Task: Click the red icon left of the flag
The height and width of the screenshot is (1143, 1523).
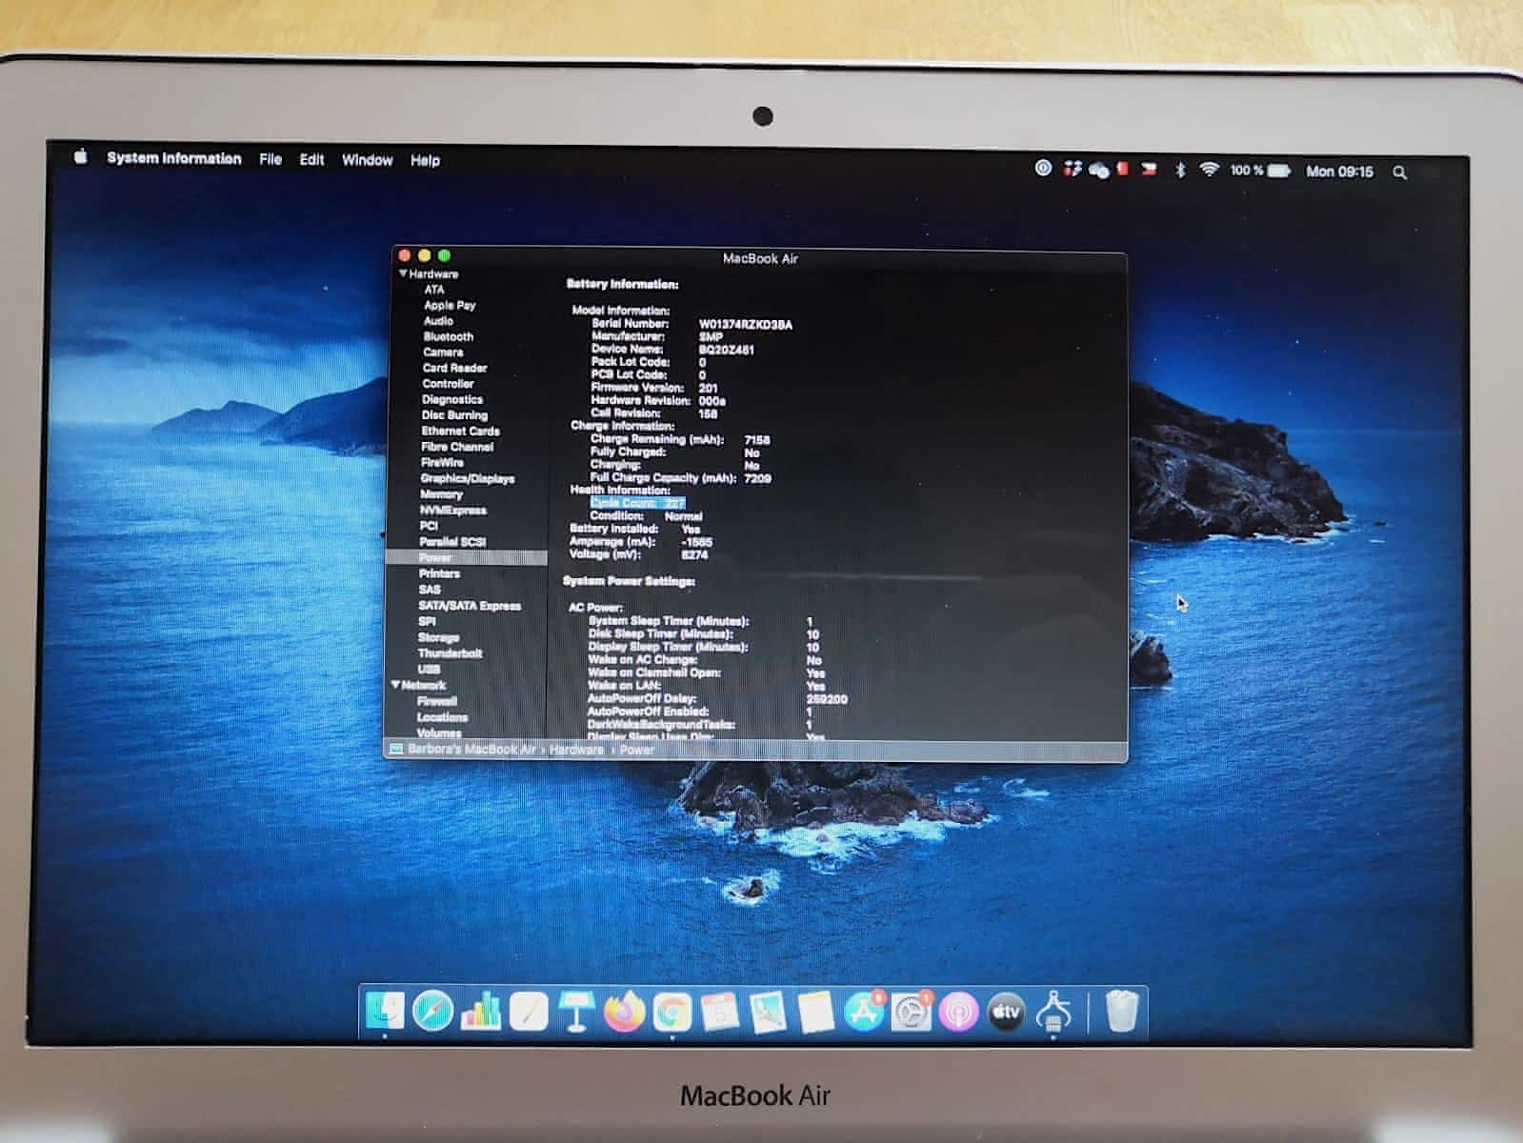Action: point(1123,169)
